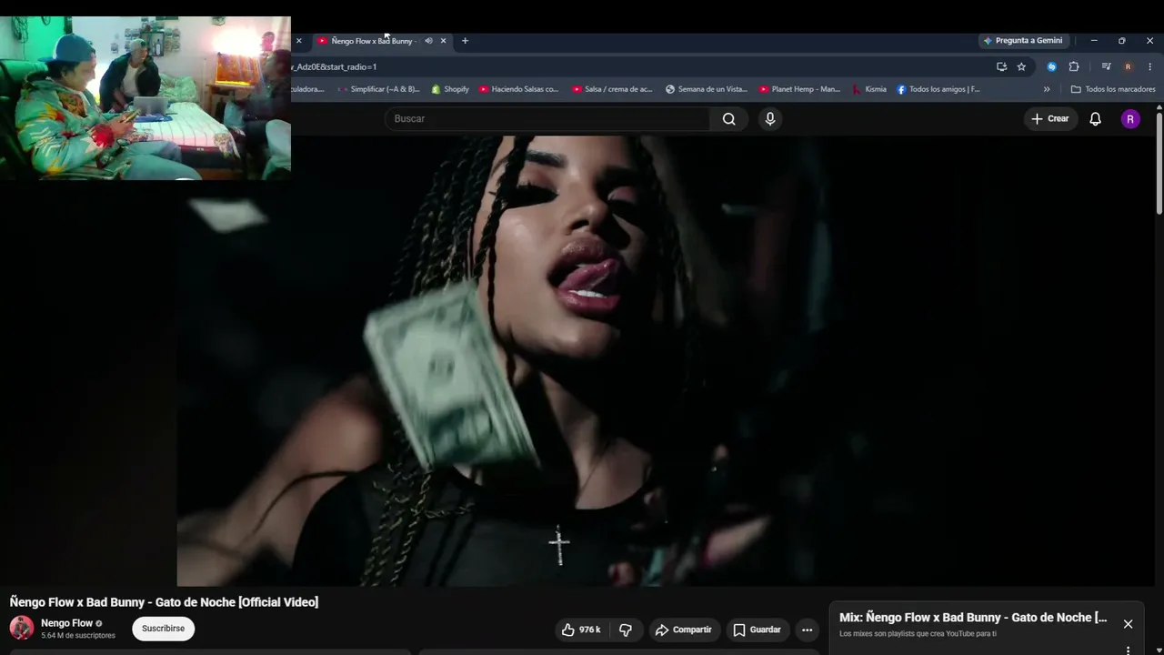The width and height of the screenshot is (1164, 655).
Task: Close the partially hidden previous tab
Action: pyautogui.click(x=298, y=41)
